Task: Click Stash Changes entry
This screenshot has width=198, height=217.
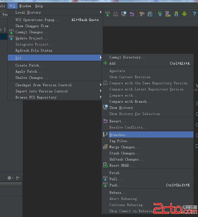Action: (x=148, y=153)
